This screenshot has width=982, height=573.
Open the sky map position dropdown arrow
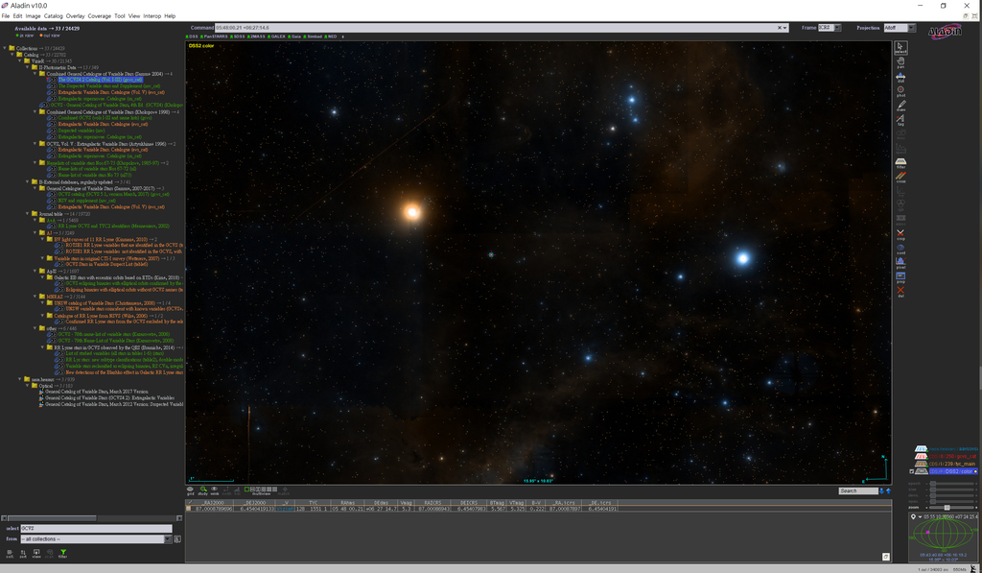coord(920,516)
